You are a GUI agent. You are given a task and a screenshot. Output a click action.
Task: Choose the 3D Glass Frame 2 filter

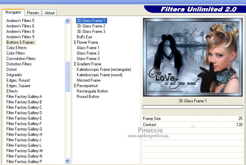tap(91, 26)
